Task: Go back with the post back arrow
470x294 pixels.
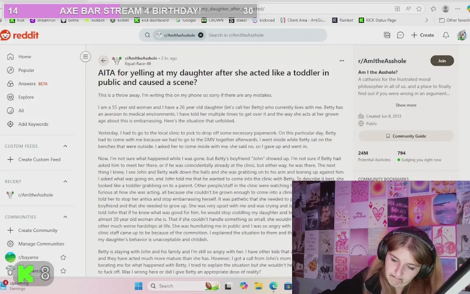Action: coord(103,60)
